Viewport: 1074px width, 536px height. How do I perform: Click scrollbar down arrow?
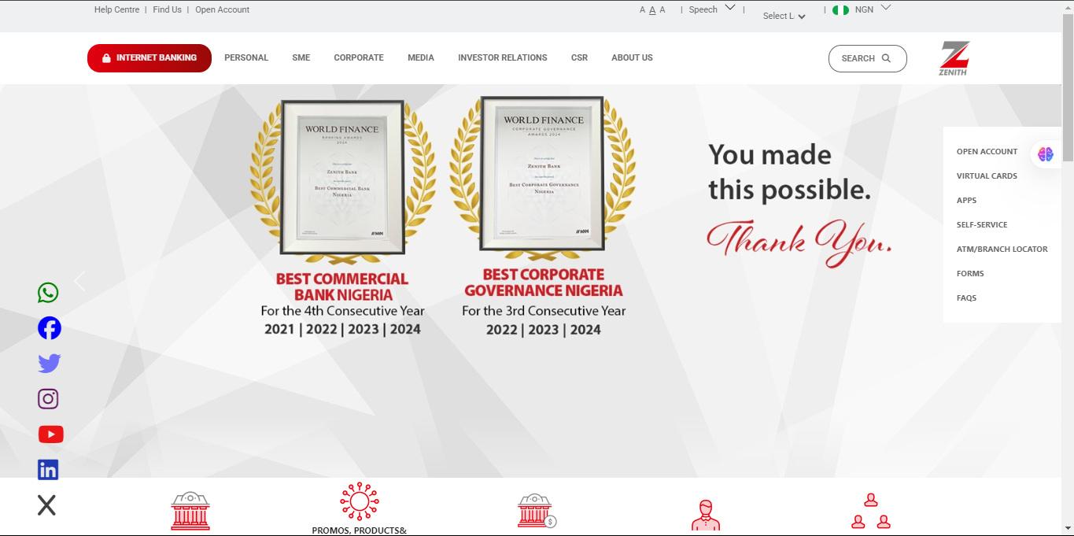coord(1068,529)
